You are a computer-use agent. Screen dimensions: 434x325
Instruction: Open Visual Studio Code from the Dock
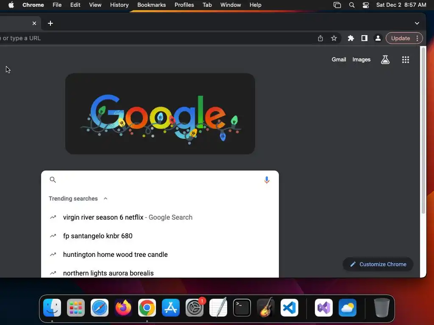(x=289, y=308)
